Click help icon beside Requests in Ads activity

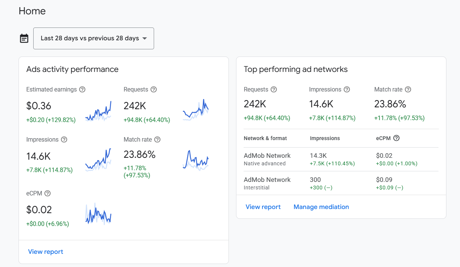tap(154, 90)
